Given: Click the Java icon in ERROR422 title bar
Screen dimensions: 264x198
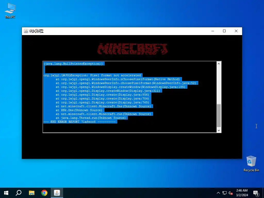Looking at the screenshot, I should pyautogui.click(x=26, y=31).
